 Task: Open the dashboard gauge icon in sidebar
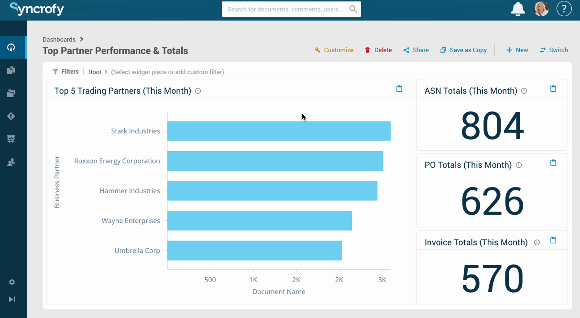tap(11, 47)
